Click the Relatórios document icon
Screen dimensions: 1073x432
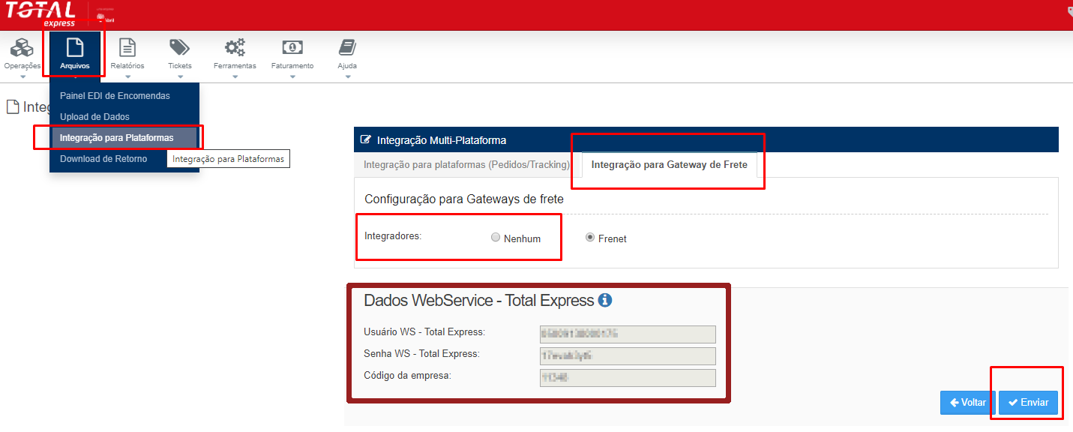tap(127, 48)
